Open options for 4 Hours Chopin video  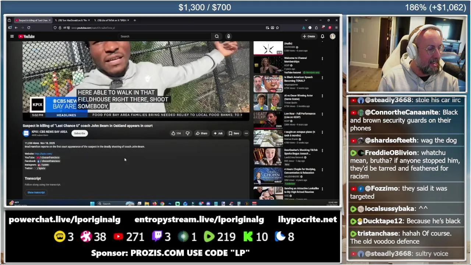click(322, 170)
